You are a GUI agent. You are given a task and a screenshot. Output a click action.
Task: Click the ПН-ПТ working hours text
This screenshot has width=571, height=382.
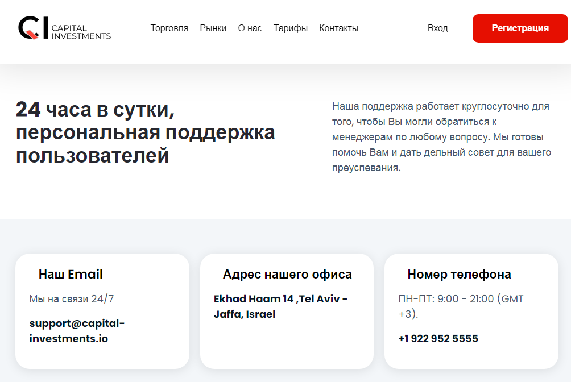coord(461,305)
